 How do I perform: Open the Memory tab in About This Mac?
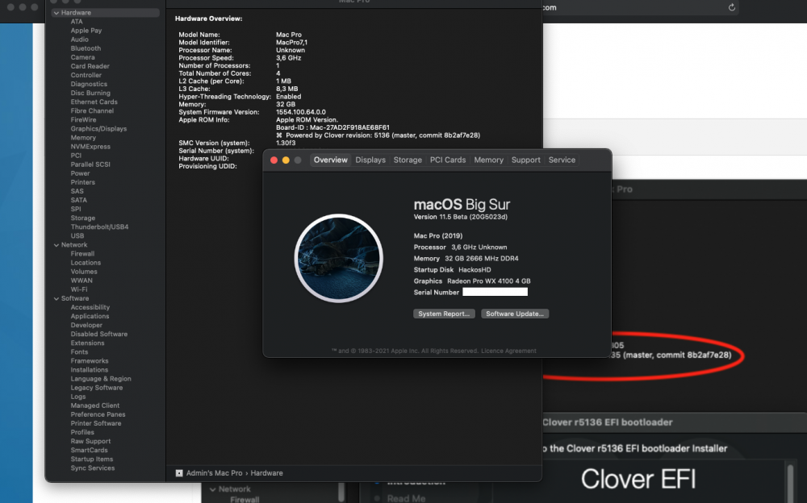click(x=488, y=160)
